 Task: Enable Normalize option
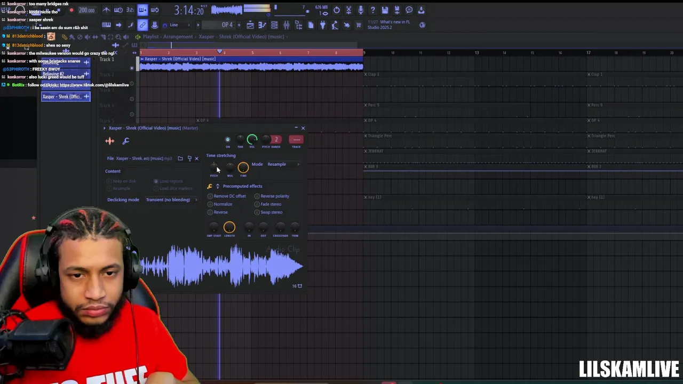(220, 204)
